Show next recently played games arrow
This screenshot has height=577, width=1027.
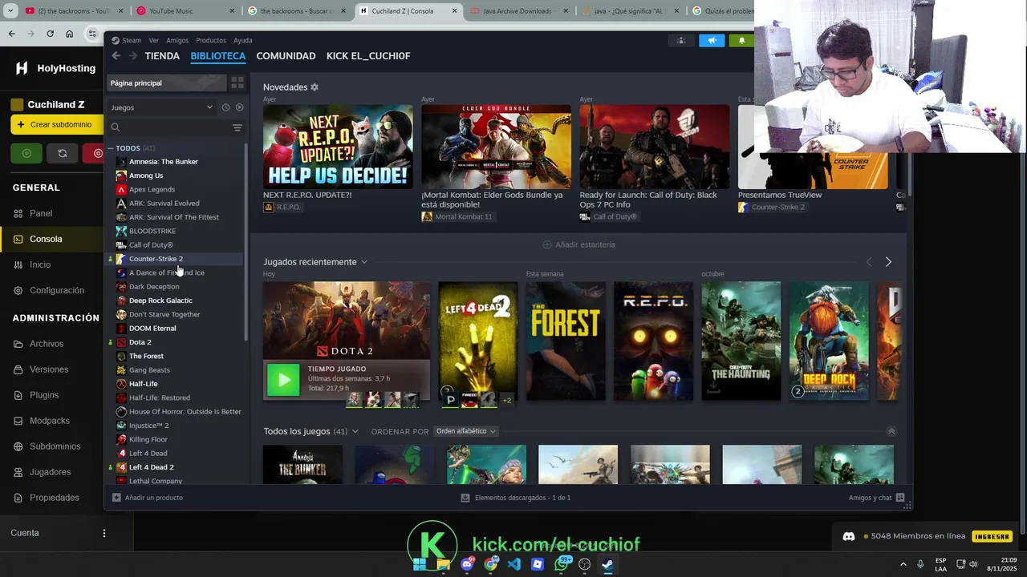point(887,262)
